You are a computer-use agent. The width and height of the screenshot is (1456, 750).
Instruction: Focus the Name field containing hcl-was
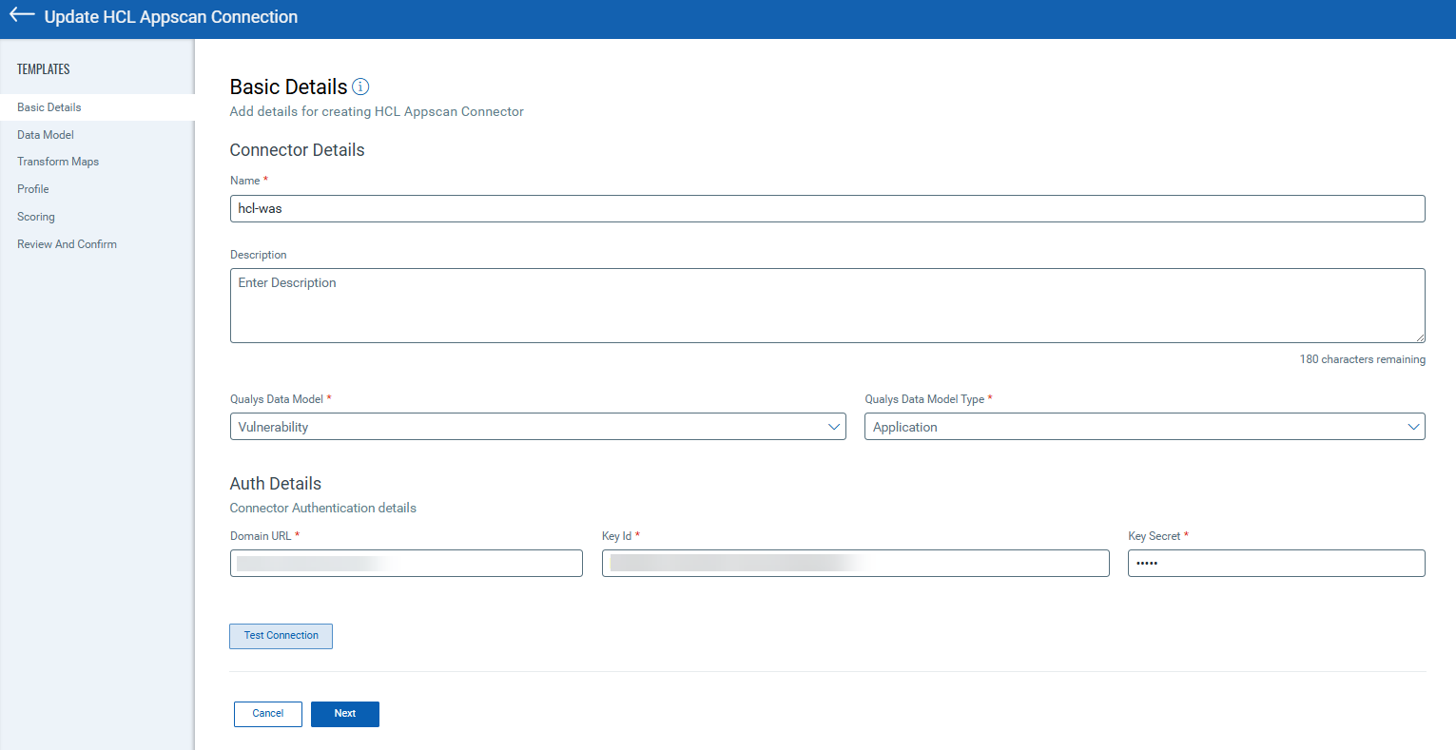826,209
